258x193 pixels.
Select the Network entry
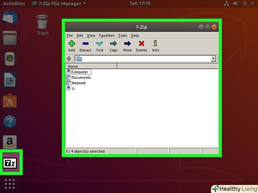pos(79,83)
